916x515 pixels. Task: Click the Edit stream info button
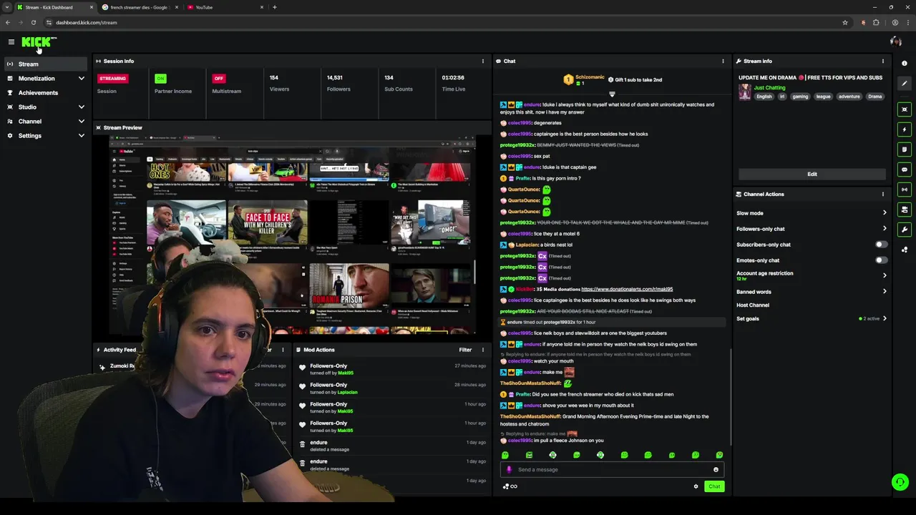812,175
